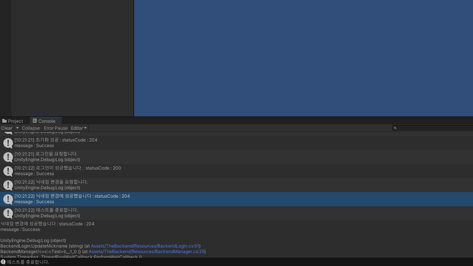Viewport: 473px width, 266px height.
Task: Clear the console log
Action: coord(7,128)
